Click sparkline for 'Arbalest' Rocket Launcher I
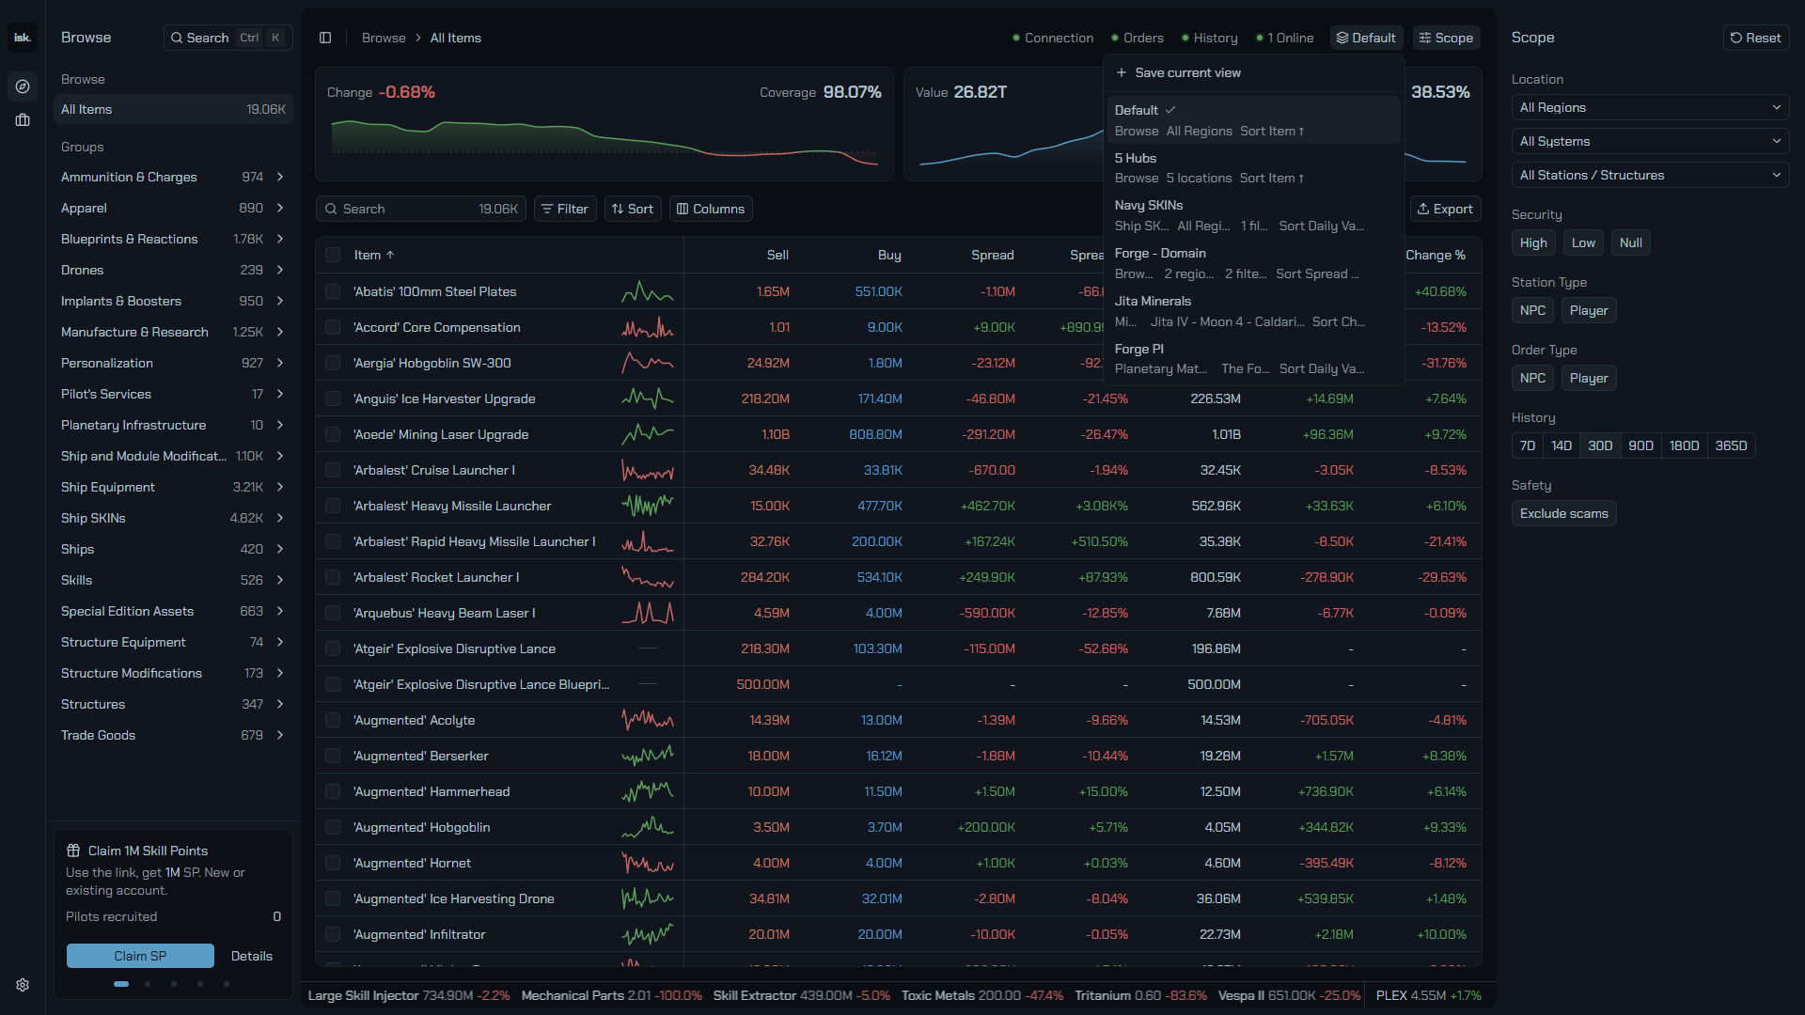 click(648, 577)
